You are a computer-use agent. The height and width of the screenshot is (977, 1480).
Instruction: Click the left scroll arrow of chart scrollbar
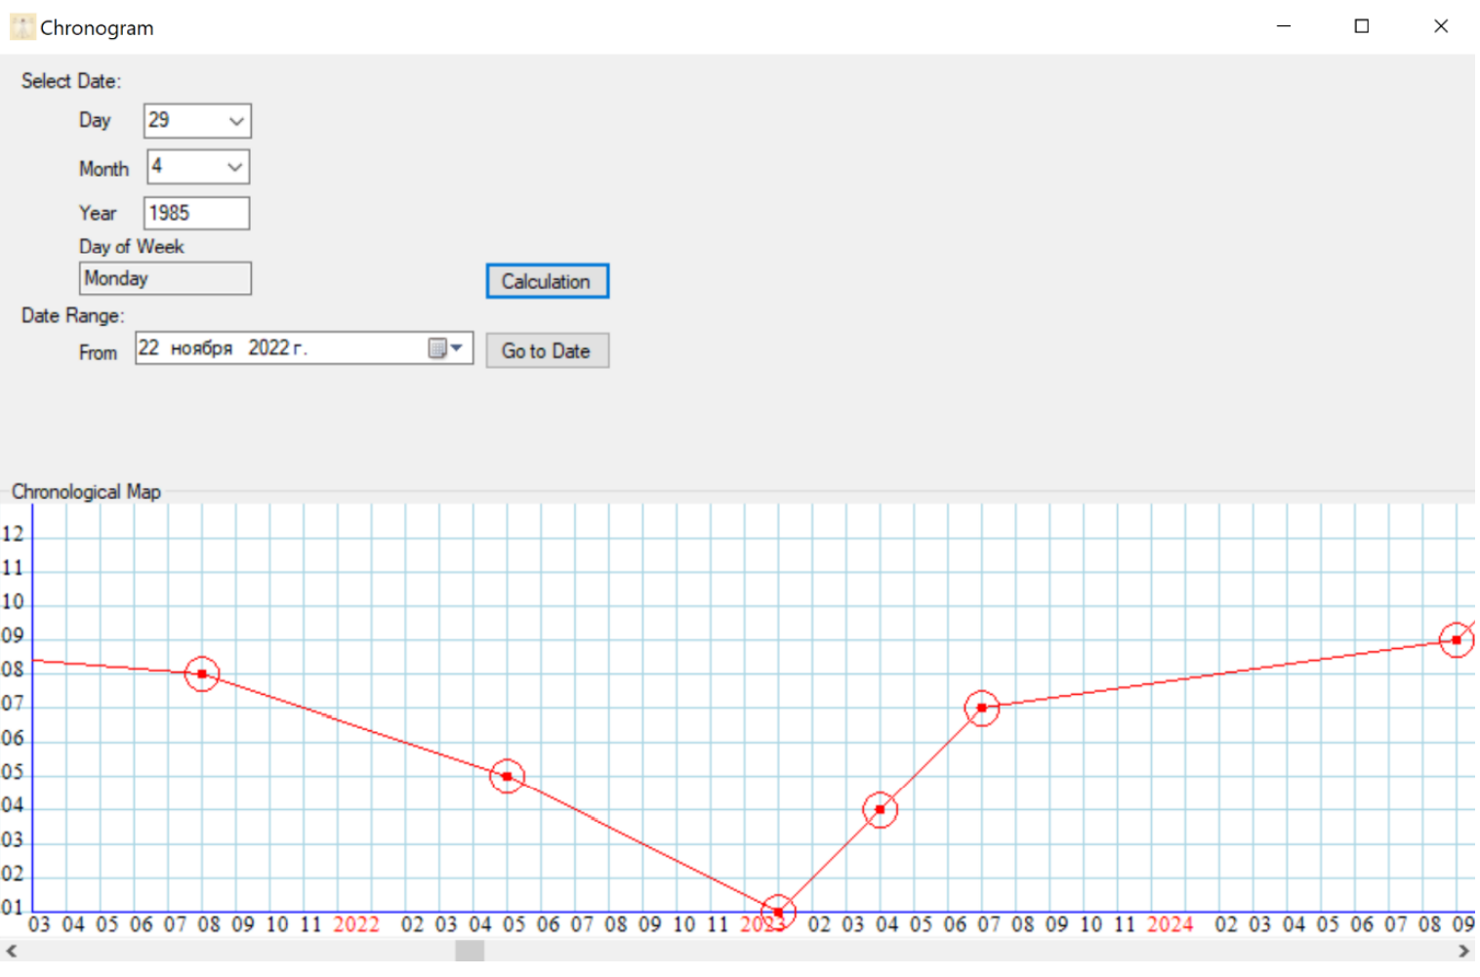pyautogui.click(x=11, y=951)
